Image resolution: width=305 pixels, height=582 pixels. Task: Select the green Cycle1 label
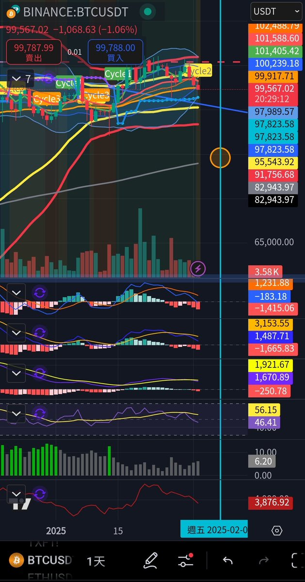pos(118,74)
